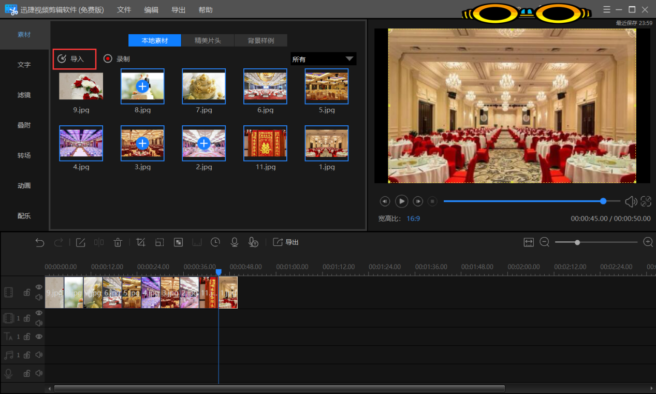Open the hamburger menu in title bar
The image size is (656, 394).
pyautogui.click(x=607, y=10)
